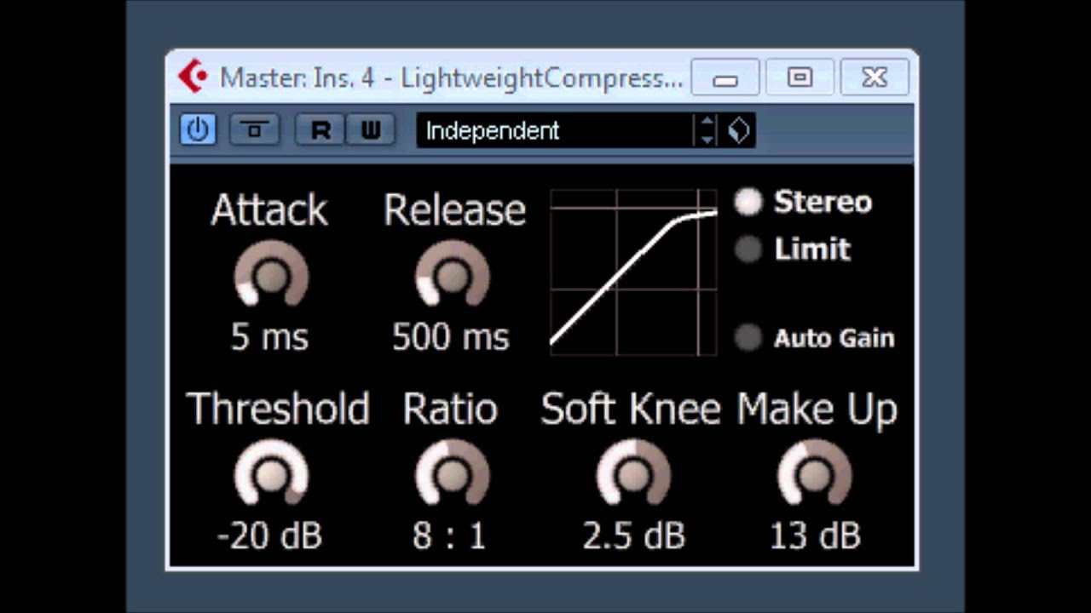Image resolution: width=1091 pixels, height=613 pixels.
Task: Click the 13 dB make up value
Action: click(816, 537)
